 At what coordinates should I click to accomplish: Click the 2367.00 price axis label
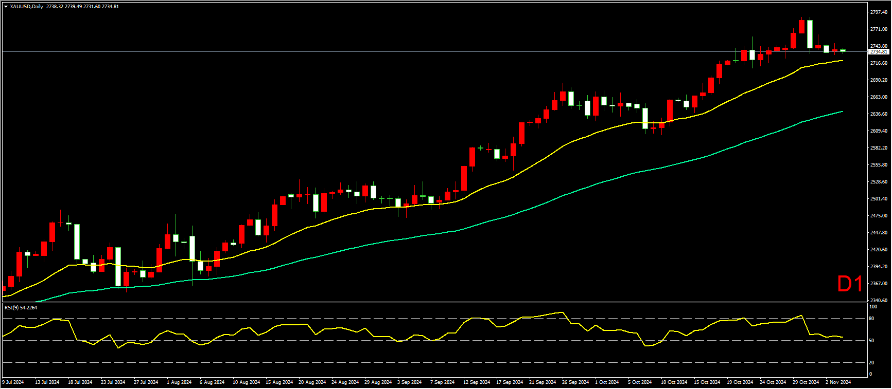click(879, 284)
